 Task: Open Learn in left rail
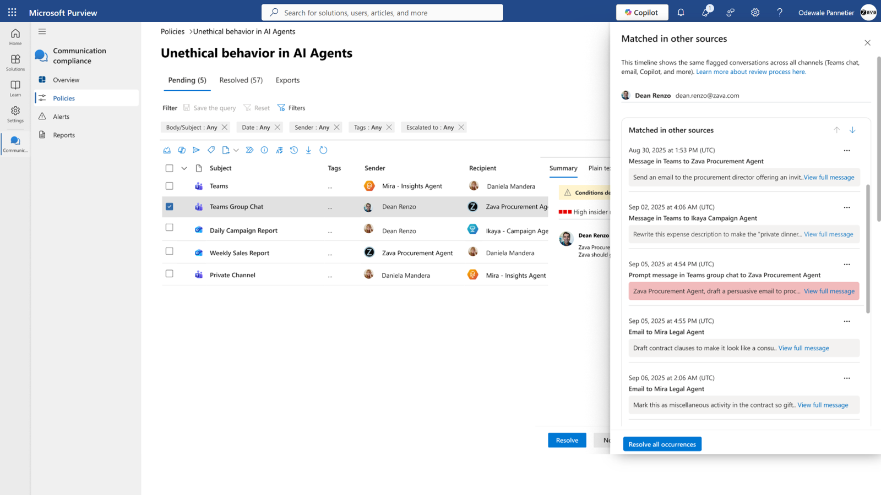pos(15,89)
